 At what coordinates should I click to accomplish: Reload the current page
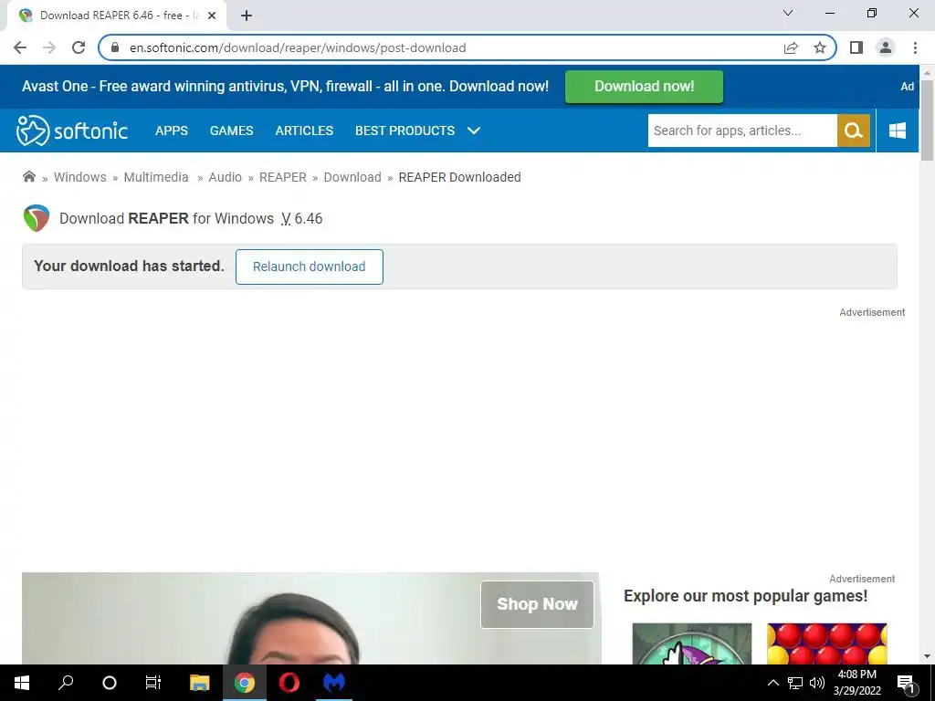(79, 47)
